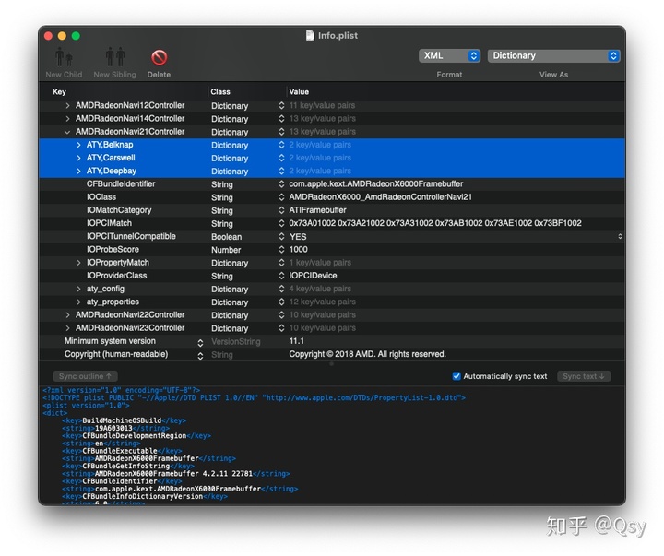Click the green zoom window button
The image size is (664, 556).
click(76, 36)
